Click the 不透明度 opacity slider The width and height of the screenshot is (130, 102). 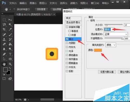click(114, 38)
